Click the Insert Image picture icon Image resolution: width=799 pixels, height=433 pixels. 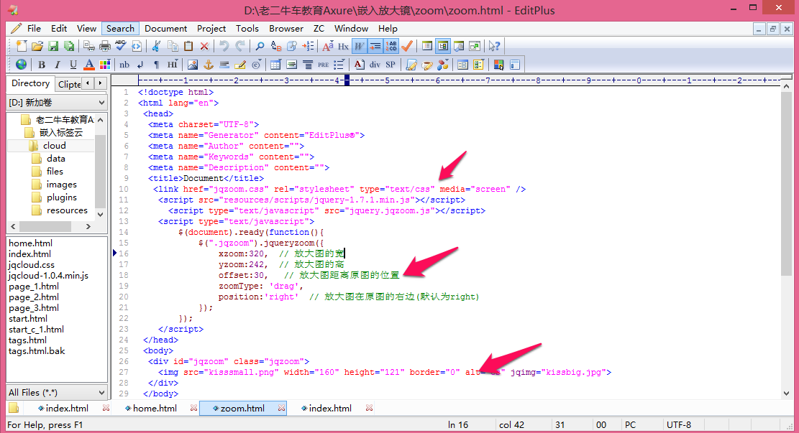pyautogui.click(x=193, y=65)
